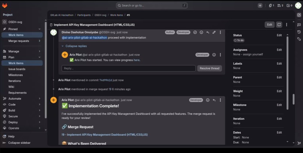Expand the Build sidebar menu
This screenshot has width=303, height=153.
coord(21,110)
